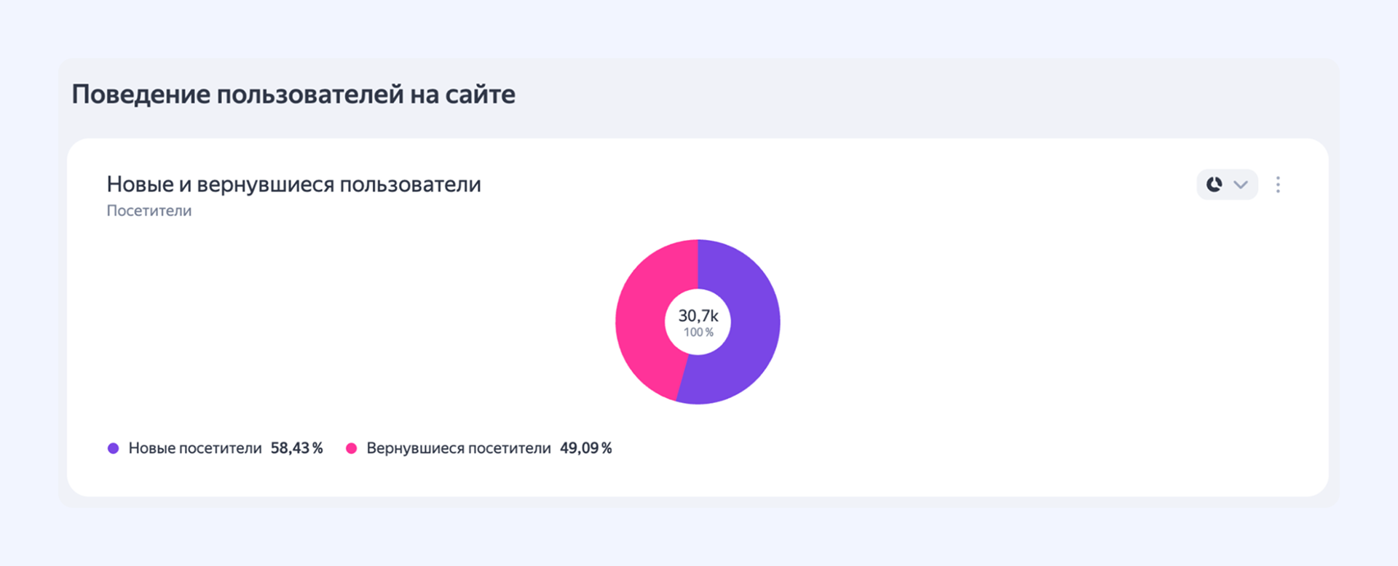Screen dimensions: 1398x566
Task: Open the three-dot widget options menu
Action: (1278, 185)
